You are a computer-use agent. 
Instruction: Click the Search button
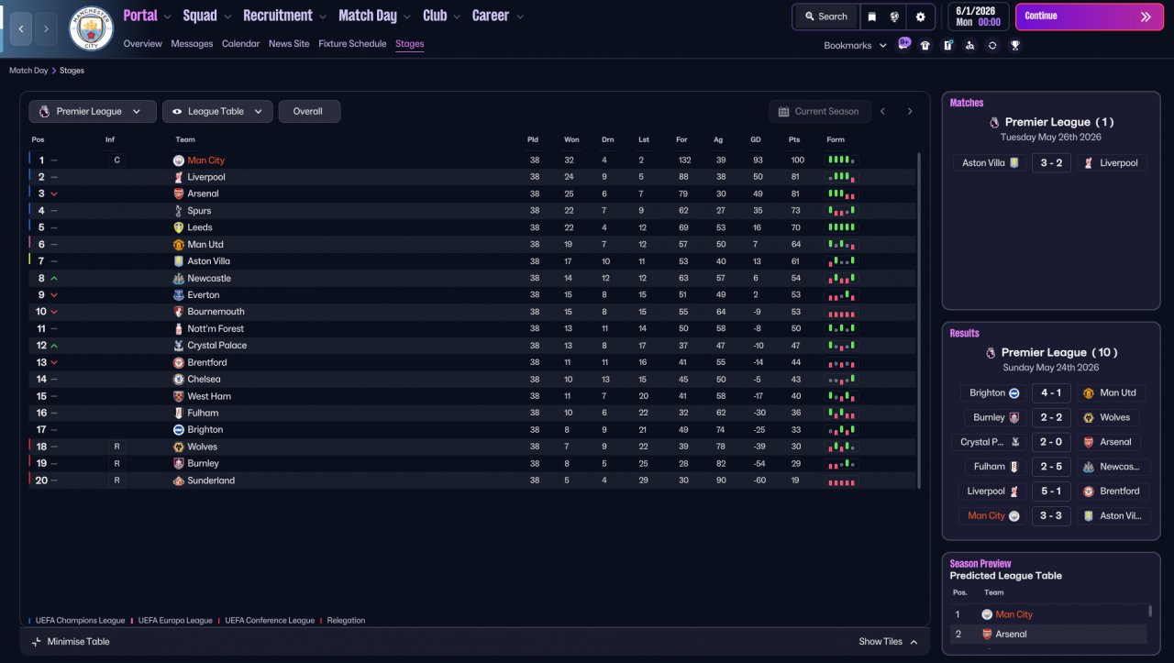point(825,17)
